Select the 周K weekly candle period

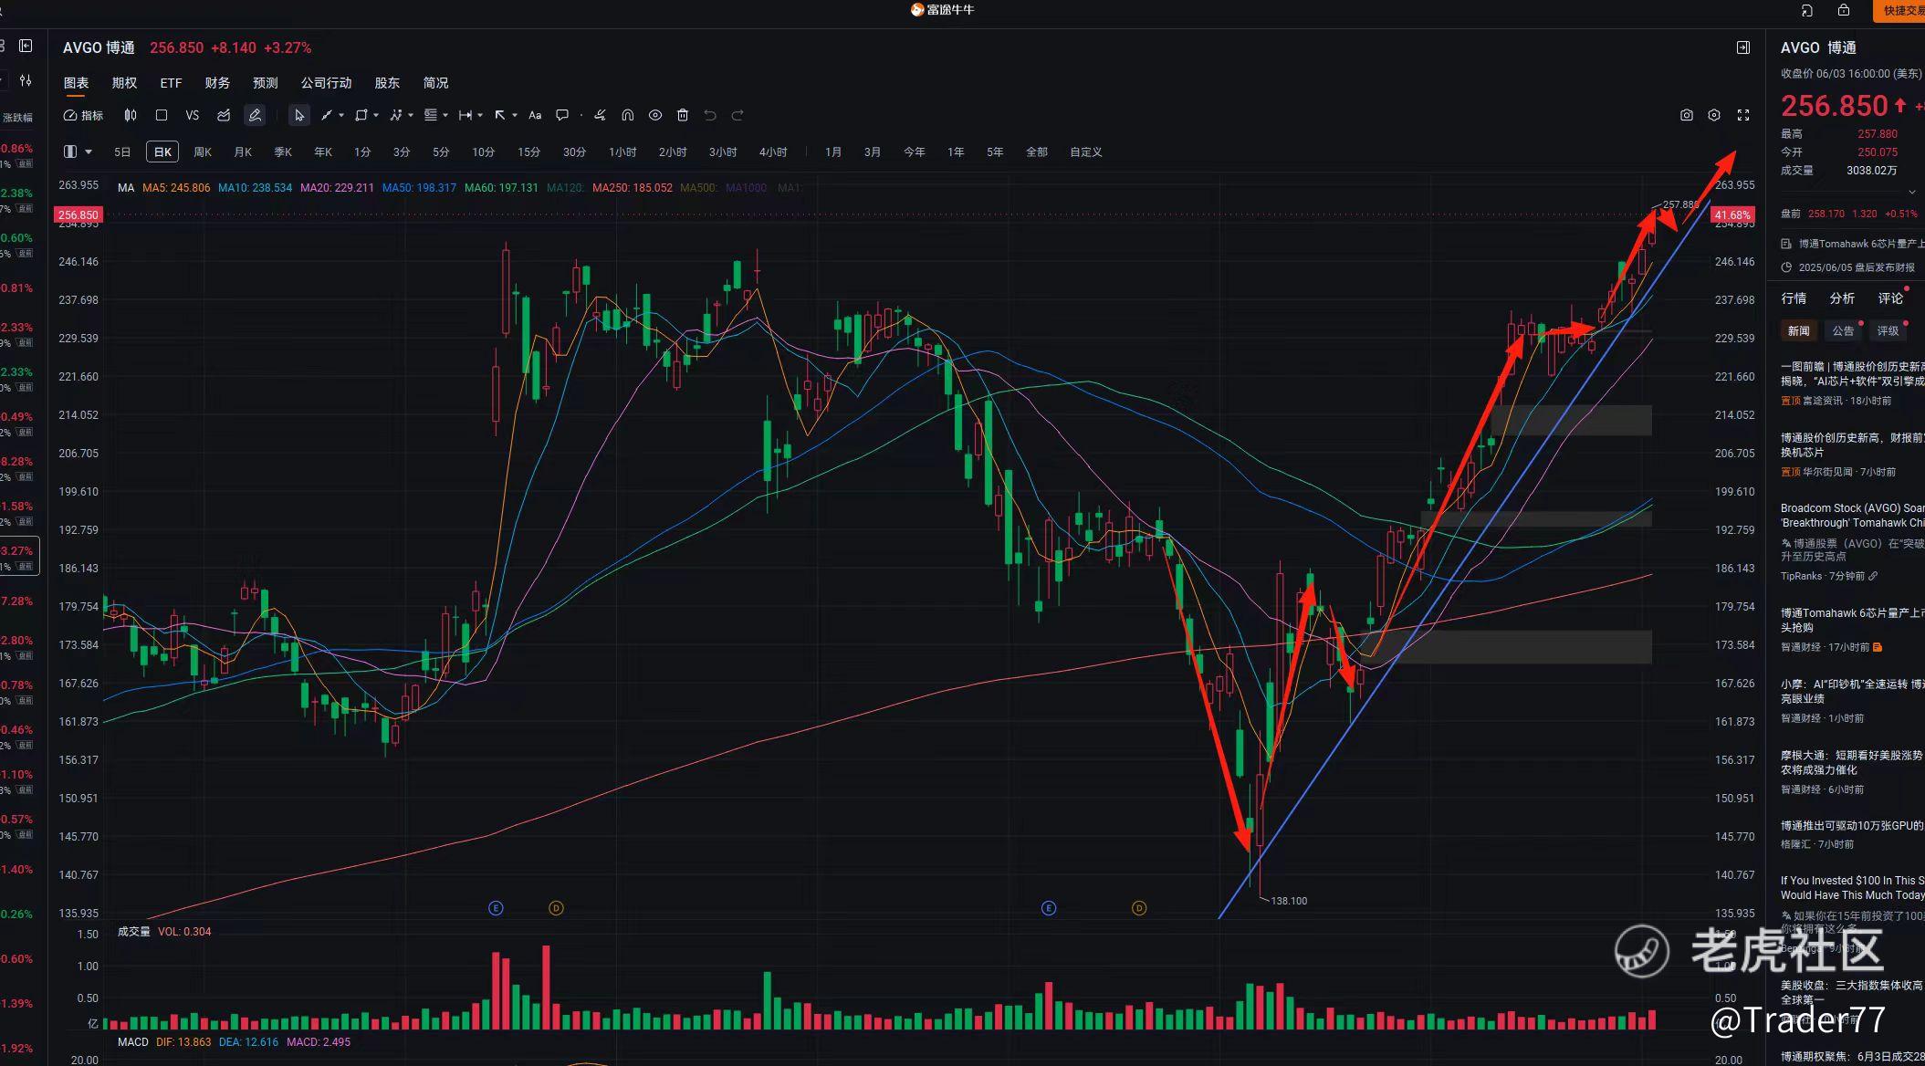(203, 152)
